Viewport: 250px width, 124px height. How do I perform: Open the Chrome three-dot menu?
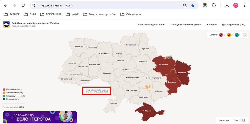[244, 5]
